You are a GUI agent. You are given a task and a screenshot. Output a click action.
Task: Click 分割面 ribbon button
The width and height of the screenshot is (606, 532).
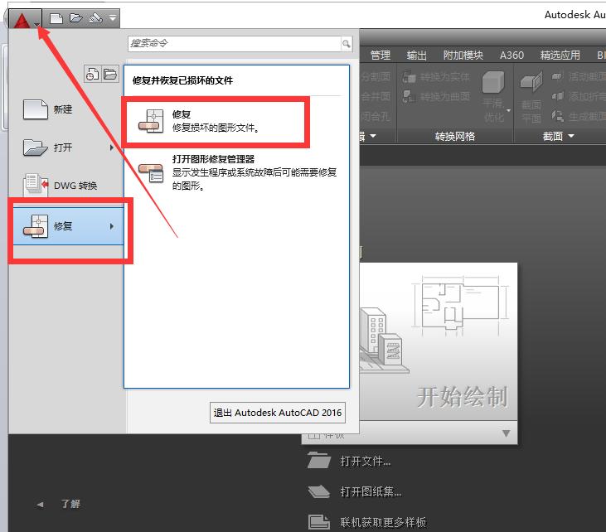pyautogui.click(x=376, y=77)
